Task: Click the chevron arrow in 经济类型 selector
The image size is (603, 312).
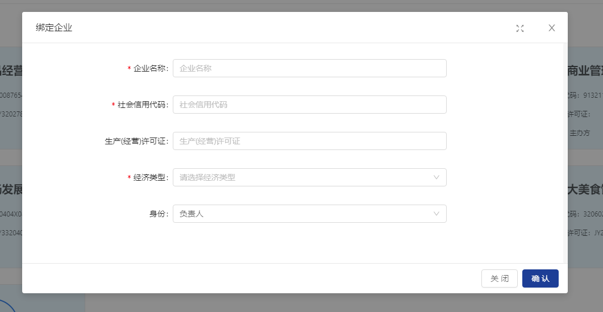Action: click(x=436, y=177)
